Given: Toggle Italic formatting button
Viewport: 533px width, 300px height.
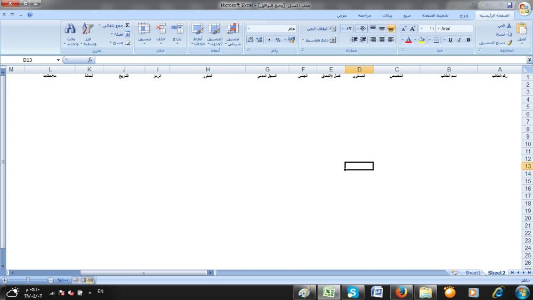Looking at the screenshot, I should click(x=459, y=40).
